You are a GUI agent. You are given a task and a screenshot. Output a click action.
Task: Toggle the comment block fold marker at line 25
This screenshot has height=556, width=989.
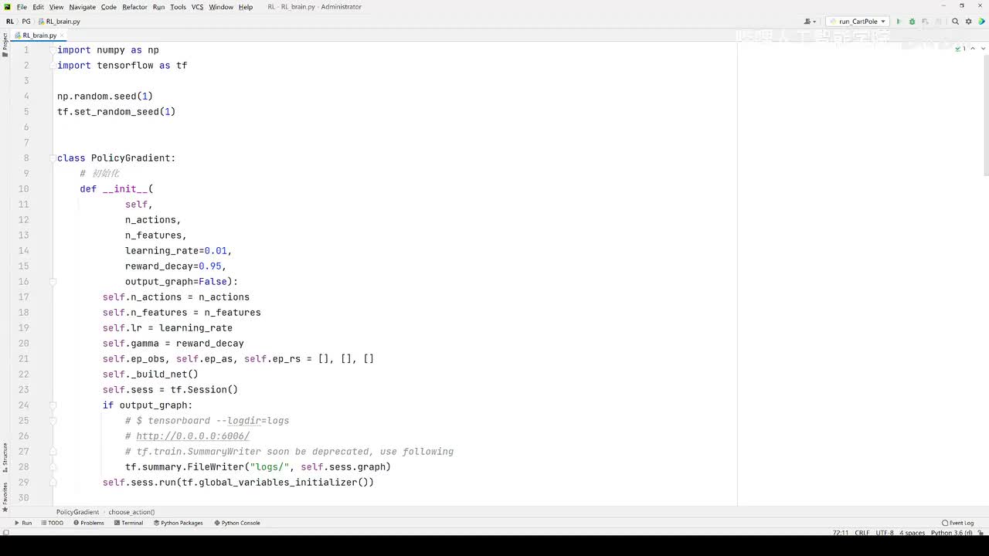point(53,421)
